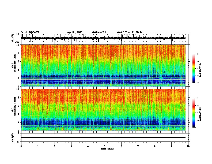This screenshot has width=212, height=164.
Task: Click the "ch.1(V)" waveform axis label
Action: [13, 38]
